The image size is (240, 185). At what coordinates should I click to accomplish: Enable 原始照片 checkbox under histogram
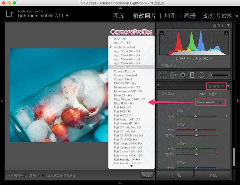161,65
